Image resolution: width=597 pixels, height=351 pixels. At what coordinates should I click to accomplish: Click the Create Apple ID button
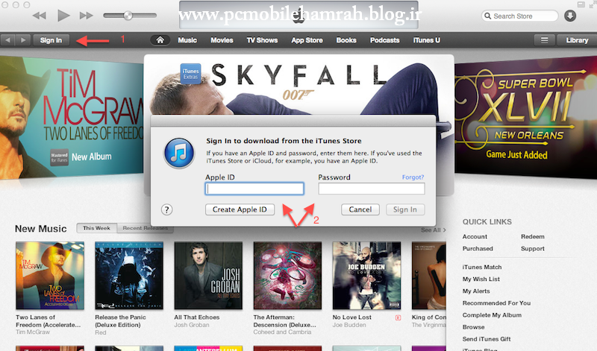coord(240,209)
